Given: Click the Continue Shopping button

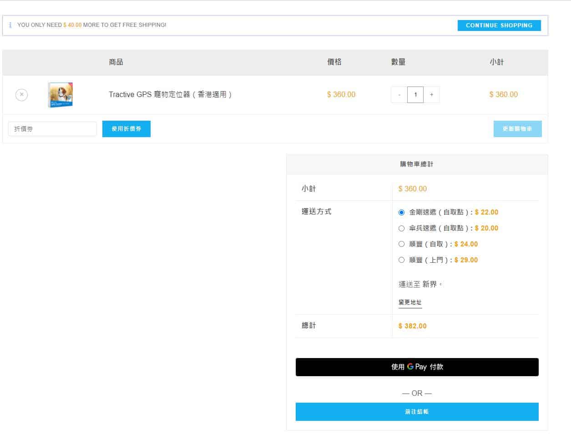Looking at the screenshot, I should coord(499,26).
